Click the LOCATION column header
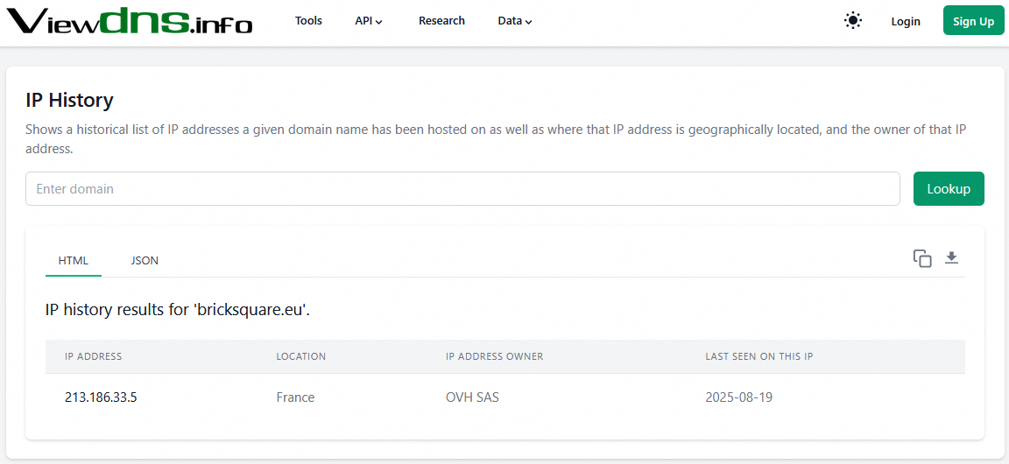 click(x=301, y=356)
